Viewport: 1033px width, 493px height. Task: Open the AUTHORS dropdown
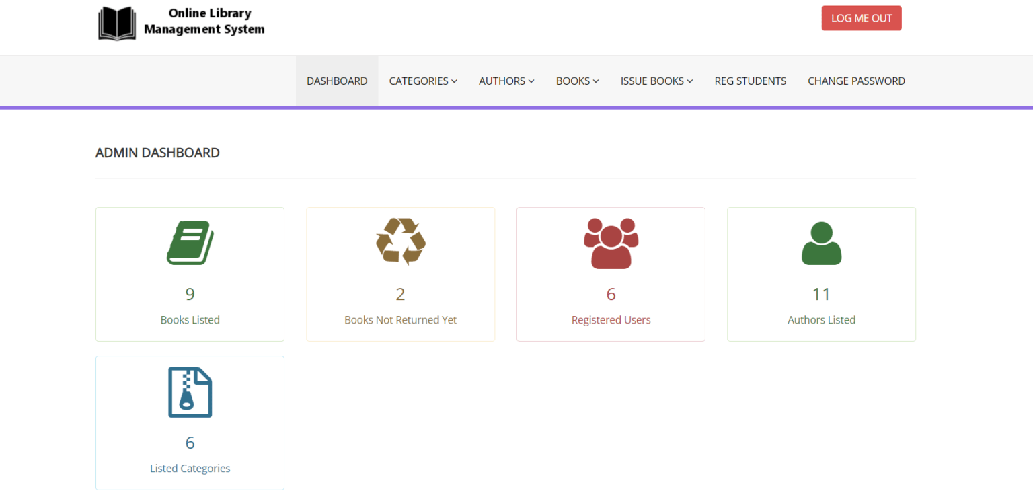click(506, 81)
